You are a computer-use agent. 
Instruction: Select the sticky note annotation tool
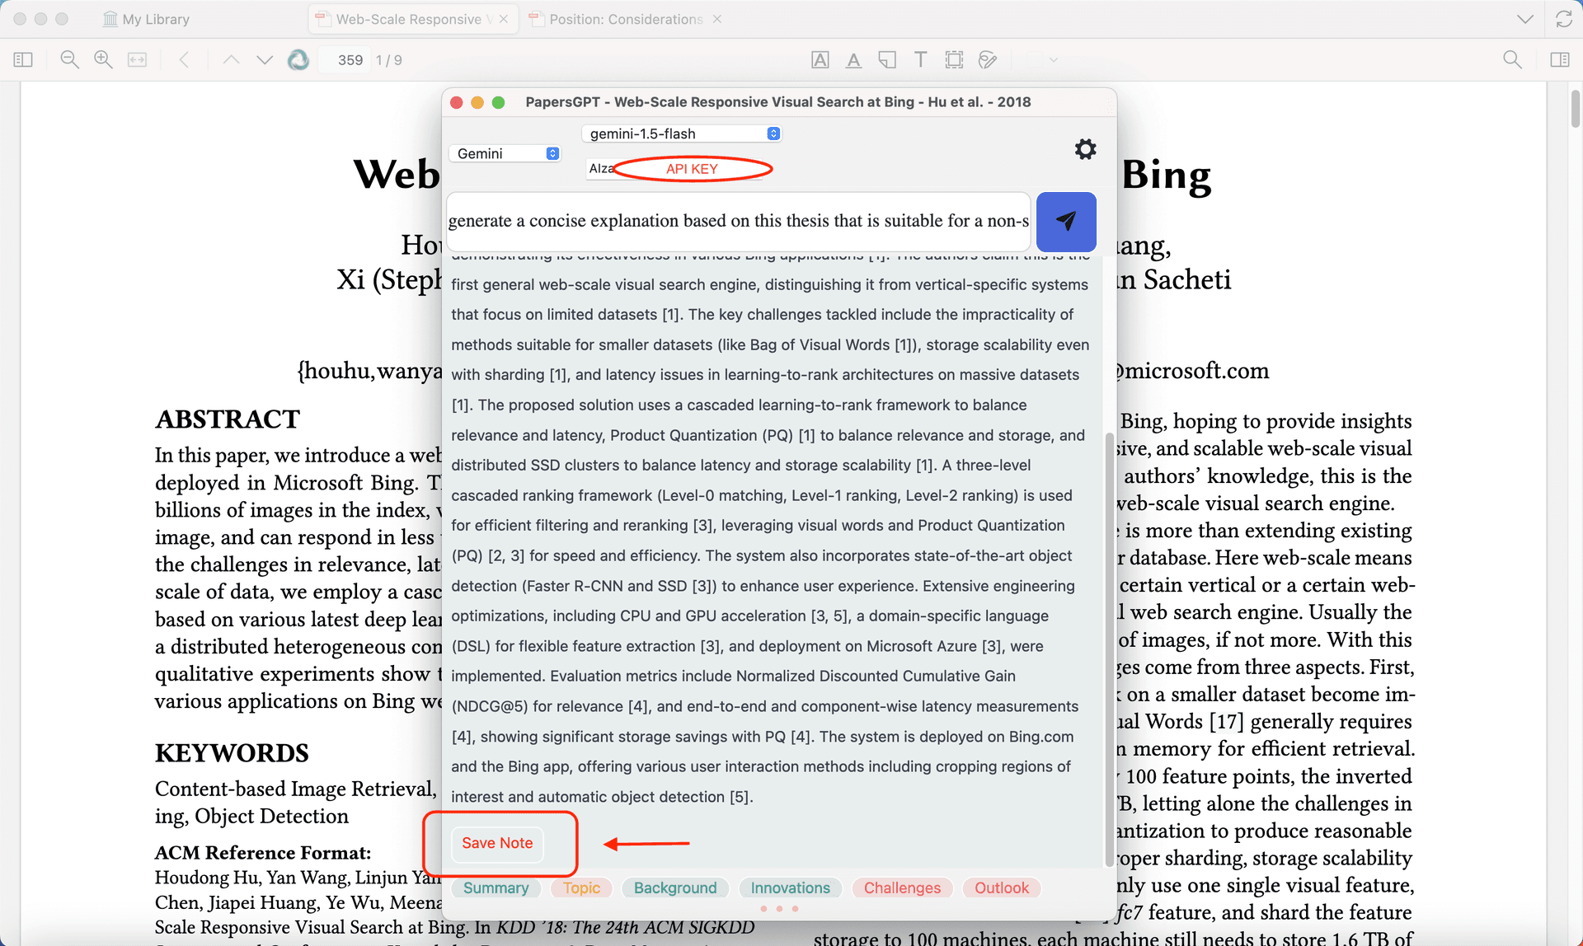click(887, 59)
